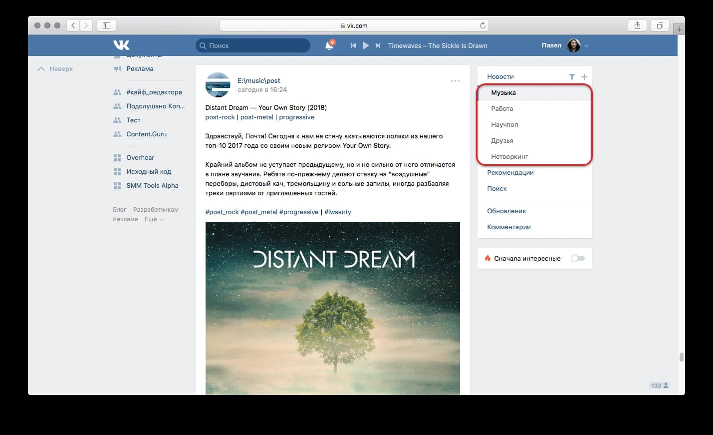The image size is (713, 435).
Task: Skip to previous track in header player
Action: (x=353, y=45)
